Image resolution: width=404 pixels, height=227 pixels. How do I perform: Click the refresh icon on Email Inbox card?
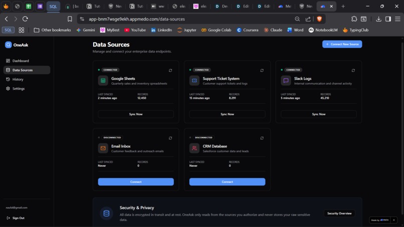(x=170, y=138)
